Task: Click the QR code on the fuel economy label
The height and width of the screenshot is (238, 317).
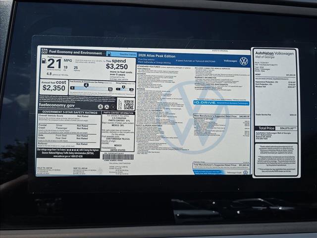Action: 129,105
